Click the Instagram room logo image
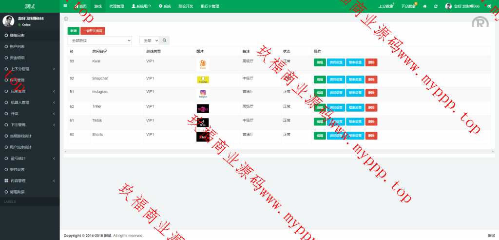Screen dimensions: 499x240 [203, 93]
